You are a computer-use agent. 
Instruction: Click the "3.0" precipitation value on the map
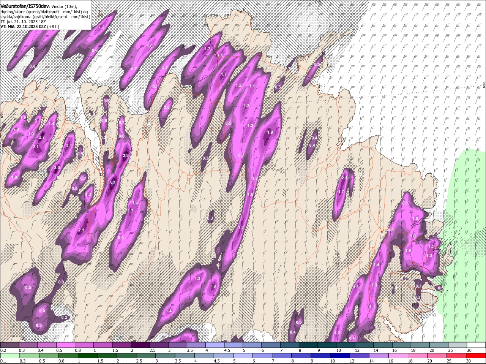pyautogui.click(x=57, y=168)
